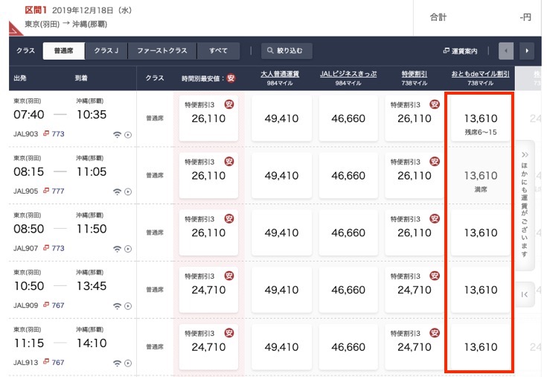Click 安 badge on 07:40 lowest fare

pos(229,104)
